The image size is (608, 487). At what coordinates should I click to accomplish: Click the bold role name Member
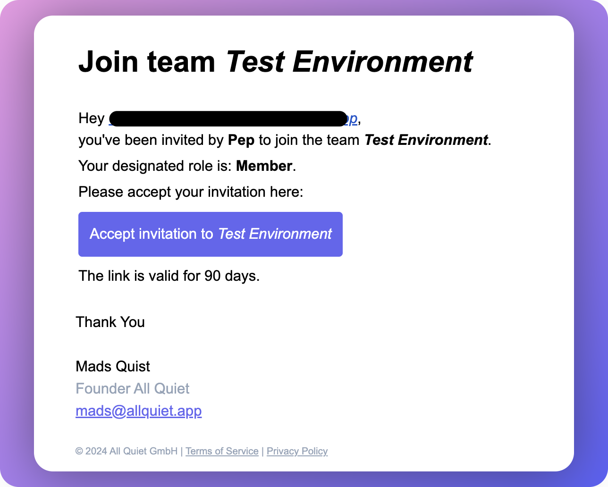pos(264,166)
